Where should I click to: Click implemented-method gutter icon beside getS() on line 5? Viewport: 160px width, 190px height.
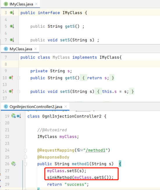12,26
